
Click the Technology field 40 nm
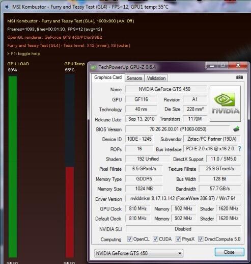(x=141, y=109)
